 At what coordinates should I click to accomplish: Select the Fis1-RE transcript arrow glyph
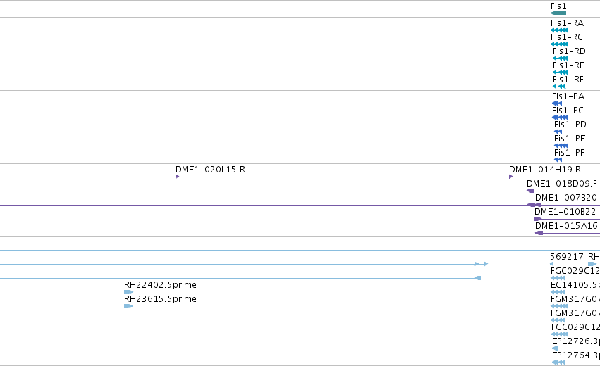point(561,72)
